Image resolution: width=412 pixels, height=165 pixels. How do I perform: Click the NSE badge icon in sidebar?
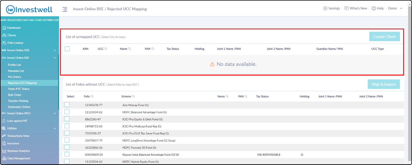point(4,50)
